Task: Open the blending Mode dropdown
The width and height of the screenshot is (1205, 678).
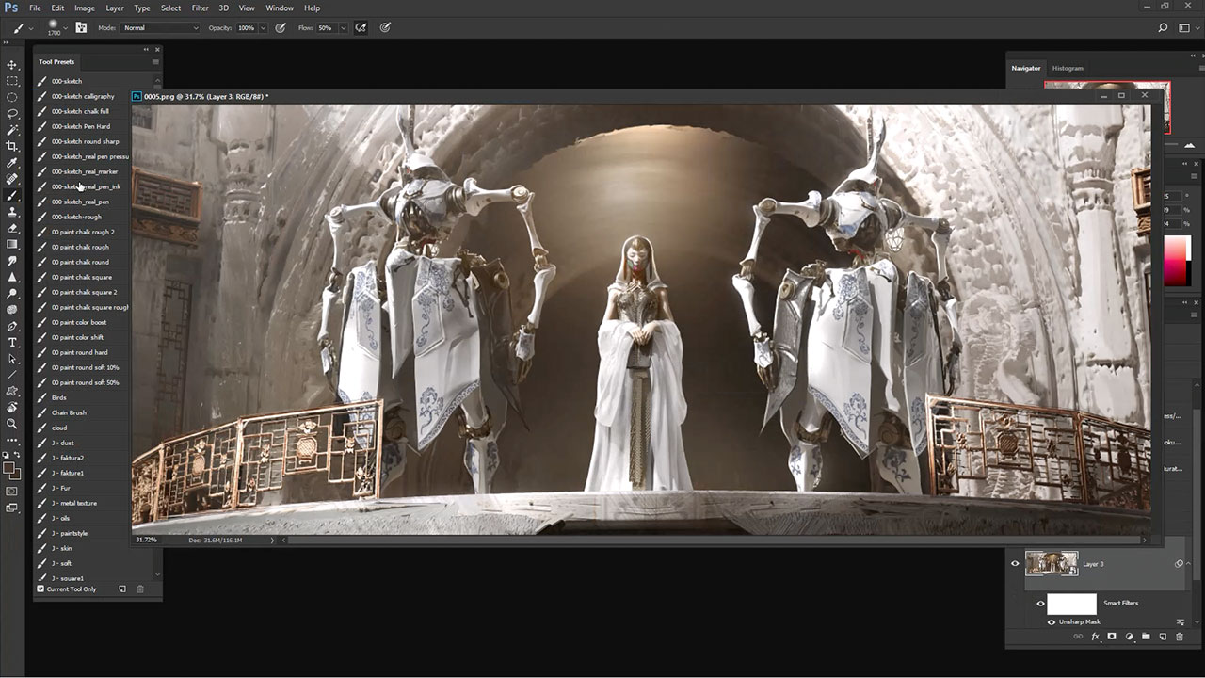Action: click(x=160, y=28)
